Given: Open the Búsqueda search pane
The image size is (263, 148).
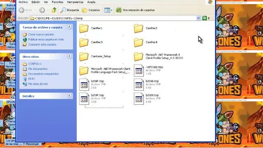Looking at the screenshot, I should pos(69,10).
